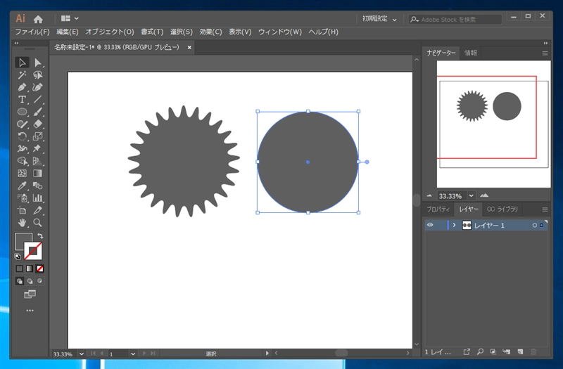Open the artboard number dropdown
Image resolution: width=563 pixels, height=369 pixels.
pos(133,354)
